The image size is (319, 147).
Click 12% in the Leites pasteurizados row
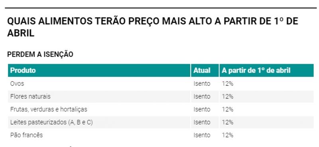click(227, 122)
